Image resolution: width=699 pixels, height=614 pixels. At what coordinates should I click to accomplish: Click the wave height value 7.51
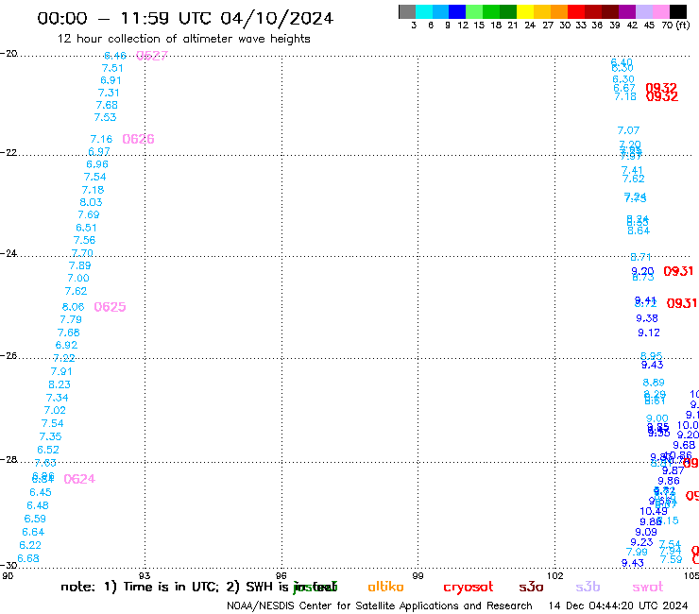point(112,68)
